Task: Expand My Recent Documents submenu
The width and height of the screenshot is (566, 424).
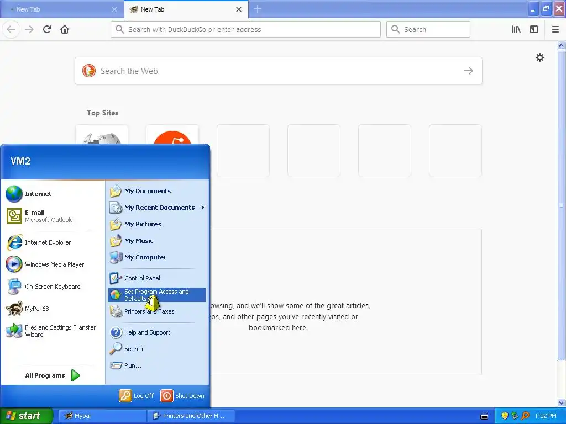Action: tap(157, 208)
